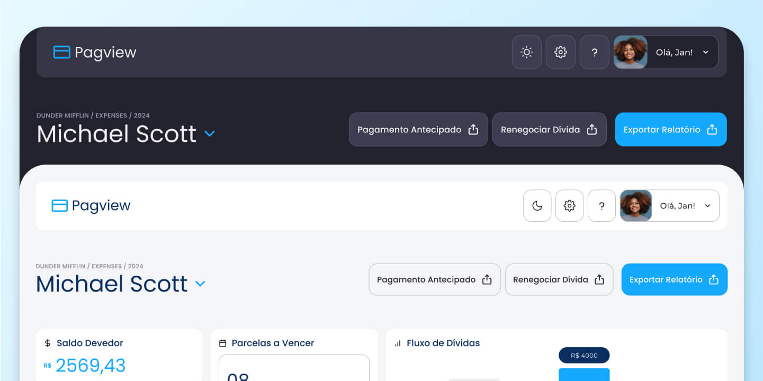Click the blue bar under R$ 4000
763x381 pixels.
point(584,375)
